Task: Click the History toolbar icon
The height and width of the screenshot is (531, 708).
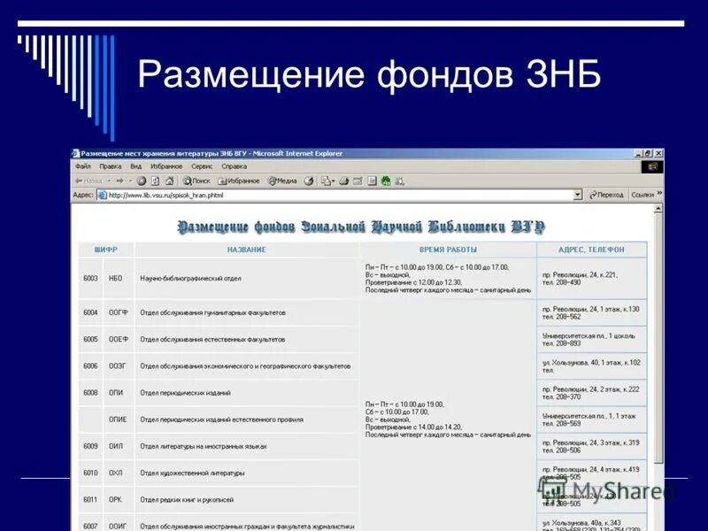Action: click(308, 181)
